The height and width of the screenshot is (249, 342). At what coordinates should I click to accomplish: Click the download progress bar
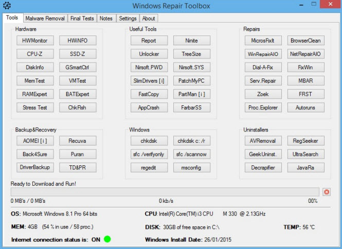[165, 192]
